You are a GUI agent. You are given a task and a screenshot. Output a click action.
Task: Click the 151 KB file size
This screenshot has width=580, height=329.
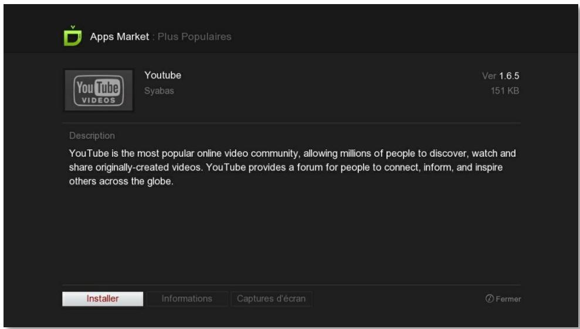click(505, 91)
